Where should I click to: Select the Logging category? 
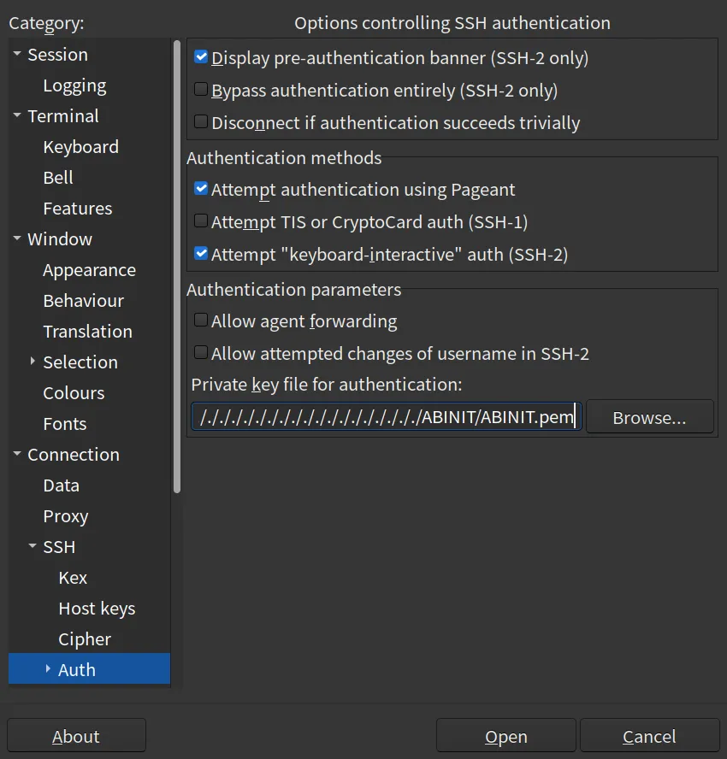click(x=74, y=85)
